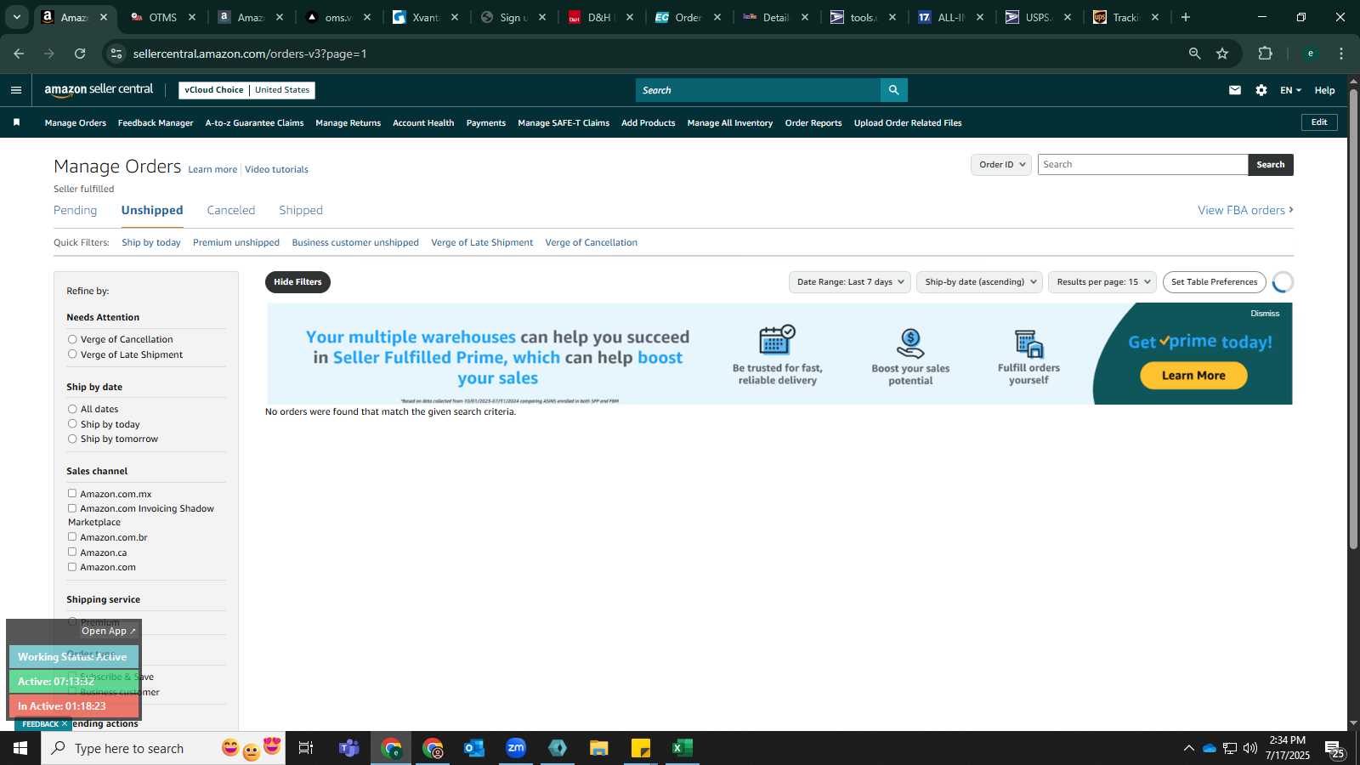The height and width of the screenshot is (765, 1360).
Task: Open Account Health in navigation bar
Action: (423, 123)
